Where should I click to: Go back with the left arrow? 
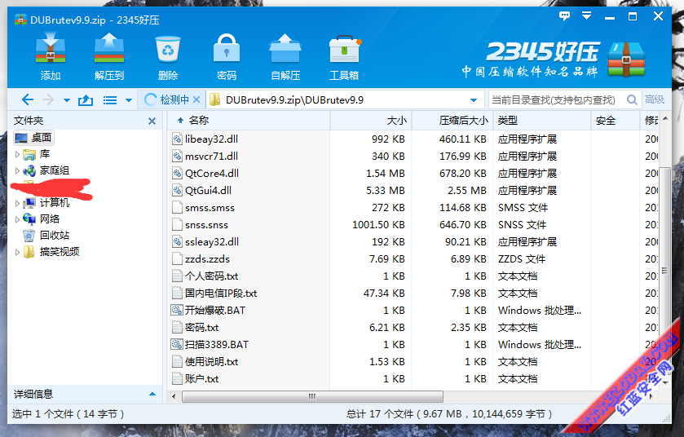28,99
